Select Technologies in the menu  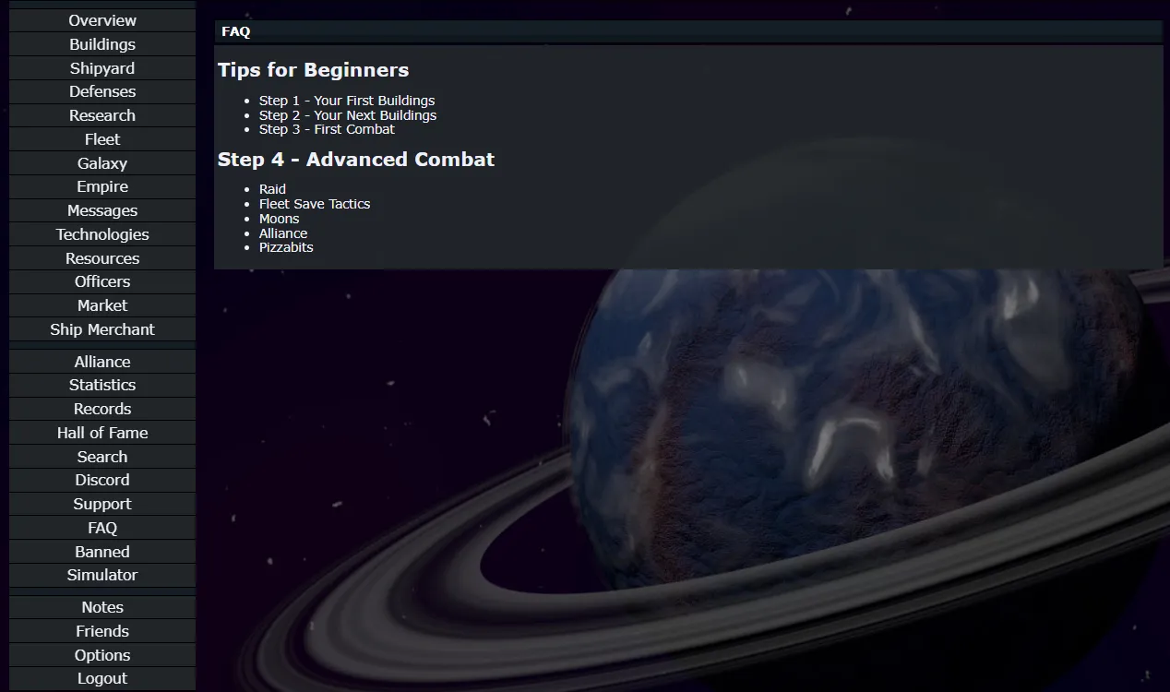click(102, 234)
